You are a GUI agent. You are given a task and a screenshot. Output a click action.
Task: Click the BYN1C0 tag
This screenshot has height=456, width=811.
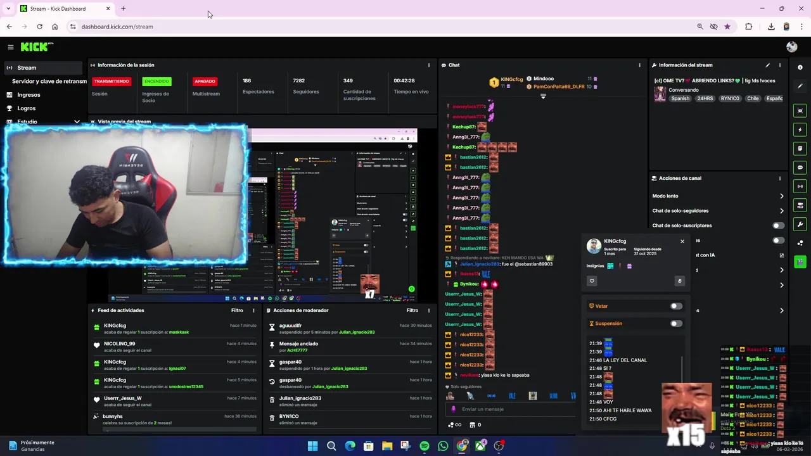[730, 99]
